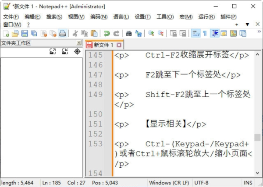Save the current file with diskette icon
This screenshot has width=263, height=187.
point(25,33)
